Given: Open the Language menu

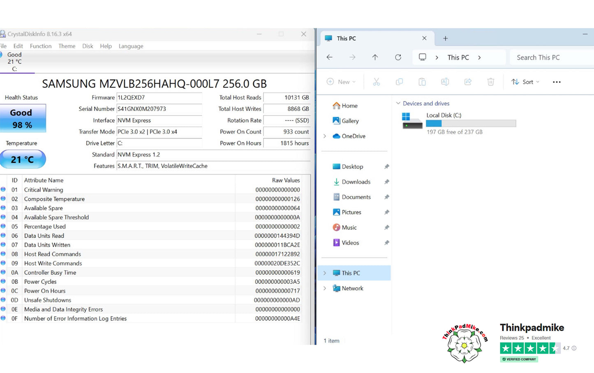Looking at the screenshot, I should tap(131, 46).
